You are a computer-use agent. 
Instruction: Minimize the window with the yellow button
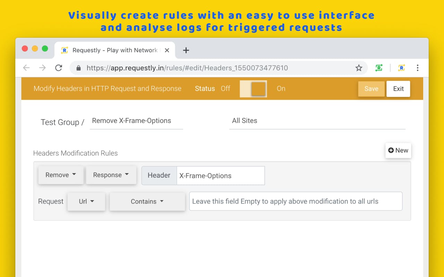pos(35,48)
